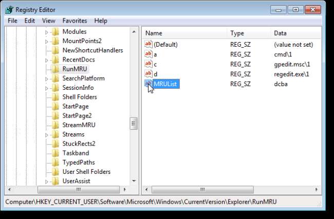Expand the Streams key
Viewport: 334px width, 219px height.
point(46,135)
